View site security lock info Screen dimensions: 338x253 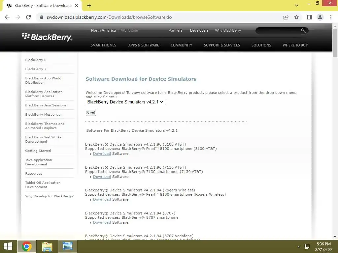coord(42,17)
